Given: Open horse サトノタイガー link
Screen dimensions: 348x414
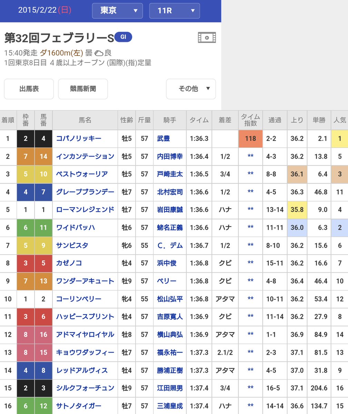Looking at the screenshot, I should click(x=79, y=406).
